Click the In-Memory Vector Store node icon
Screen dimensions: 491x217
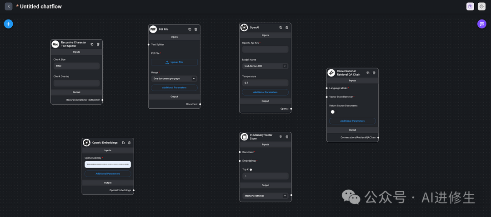244,137
